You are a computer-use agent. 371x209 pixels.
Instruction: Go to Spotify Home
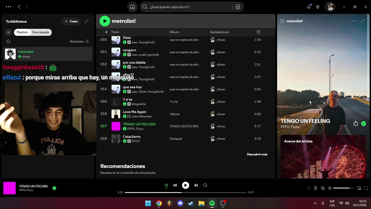[132, 7]
